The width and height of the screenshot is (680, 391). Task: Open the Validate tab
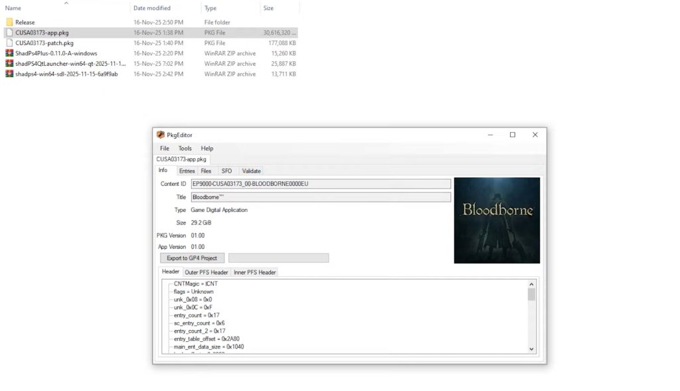(251, 171)
